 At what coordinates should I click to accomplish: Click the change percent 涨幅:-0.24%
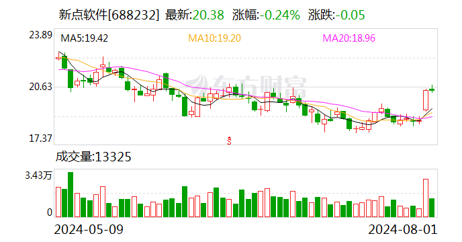coord(266,15)
